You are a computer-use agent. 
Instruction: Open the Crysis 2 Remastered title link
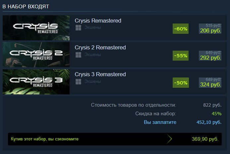tap(100, 47)
